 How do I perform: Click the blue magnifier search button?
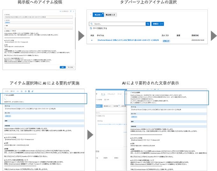click(148, 24)
